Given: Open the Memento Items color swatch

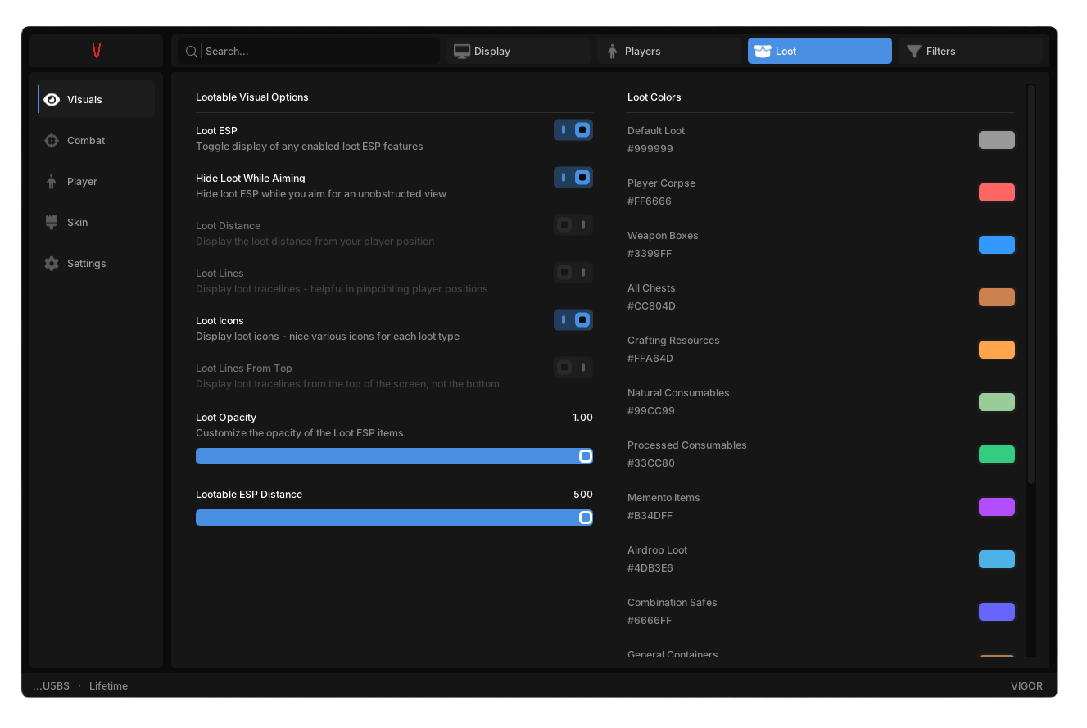Looking at the screenshot, I should click(997, 507).
